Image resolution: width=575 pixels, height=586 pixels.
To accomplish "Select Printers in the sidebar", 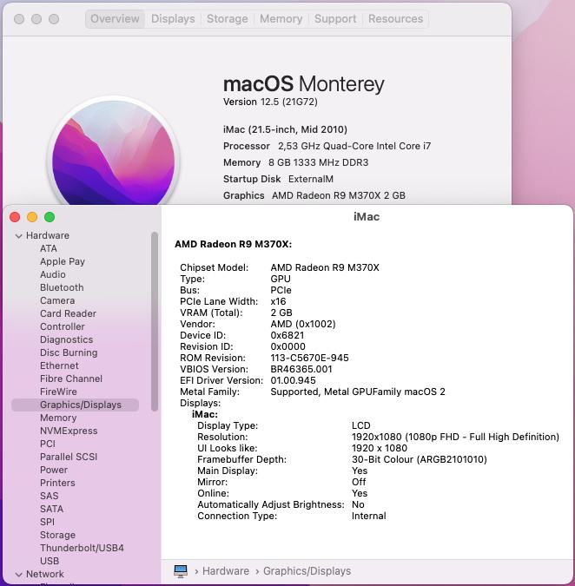I will point(57,484).
